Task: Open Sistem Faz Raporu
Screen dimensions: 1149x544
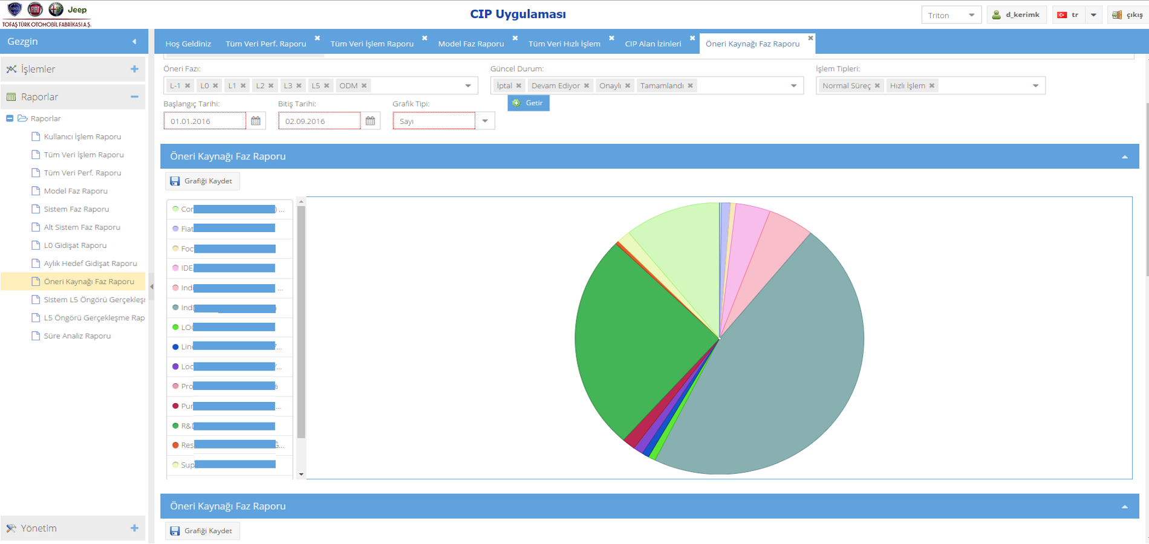Action: pyautogui.click(x=76, y=209)
